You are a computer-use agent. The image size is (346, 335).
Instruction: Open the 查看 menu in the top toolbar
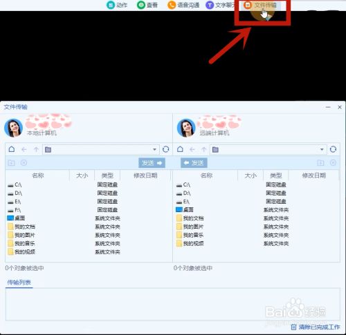(x=147, y=5)
